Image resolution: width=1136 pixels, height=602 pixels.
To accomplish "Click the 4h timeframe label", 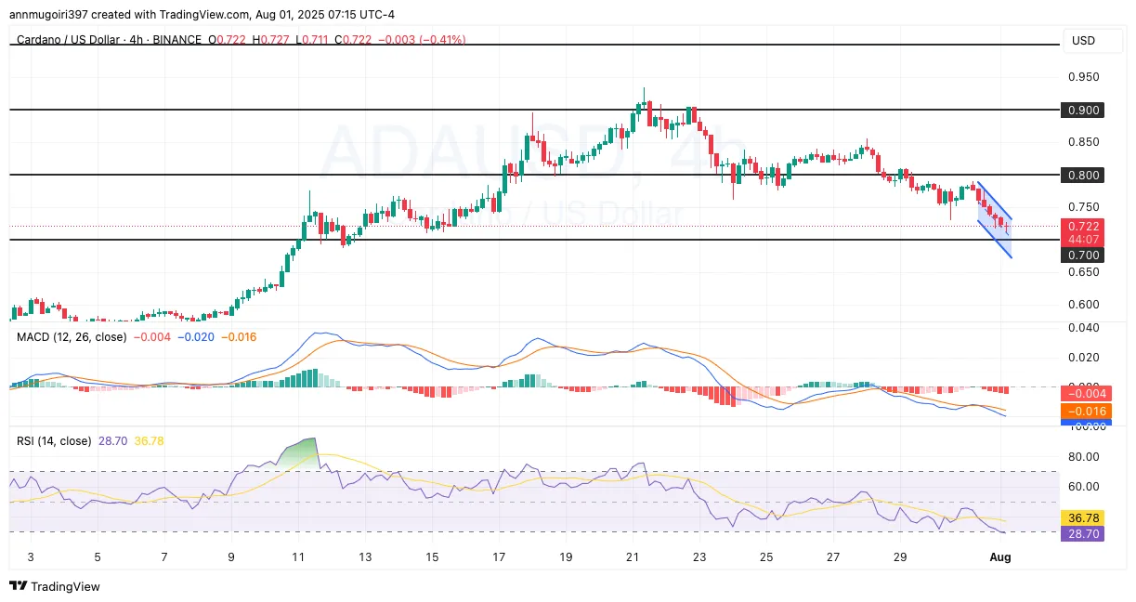I will pos(137,40).
